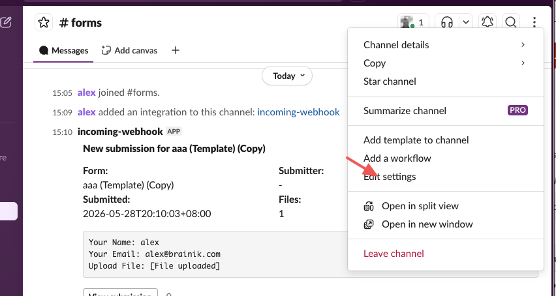Start a huddle with the headphones icon
The image size is (556, 296).
tap(447, 22)
